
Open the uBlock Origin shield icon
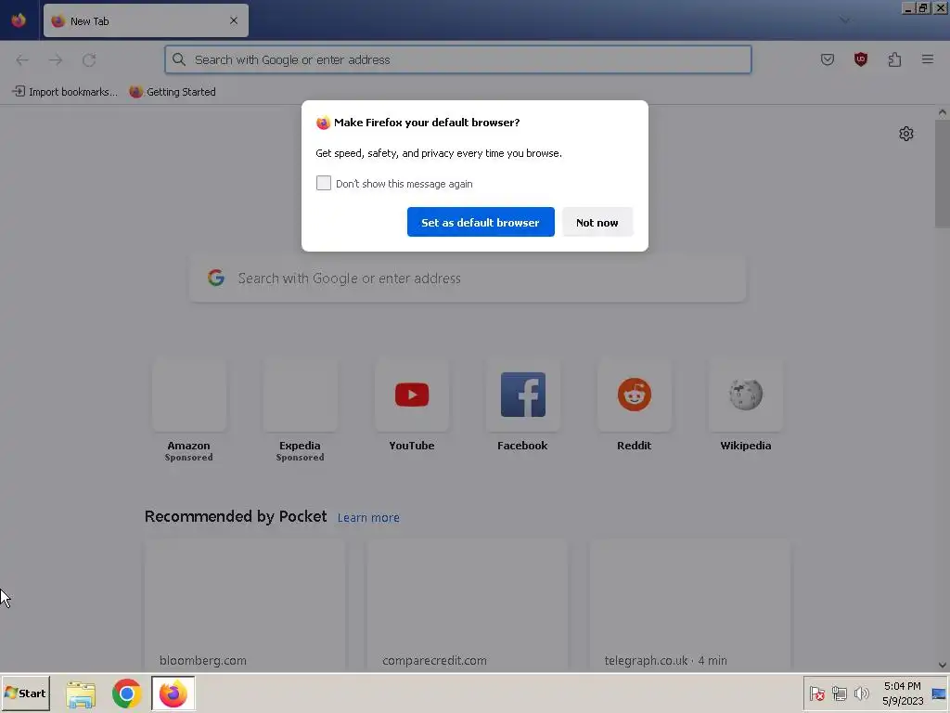(x=861, y=59)
